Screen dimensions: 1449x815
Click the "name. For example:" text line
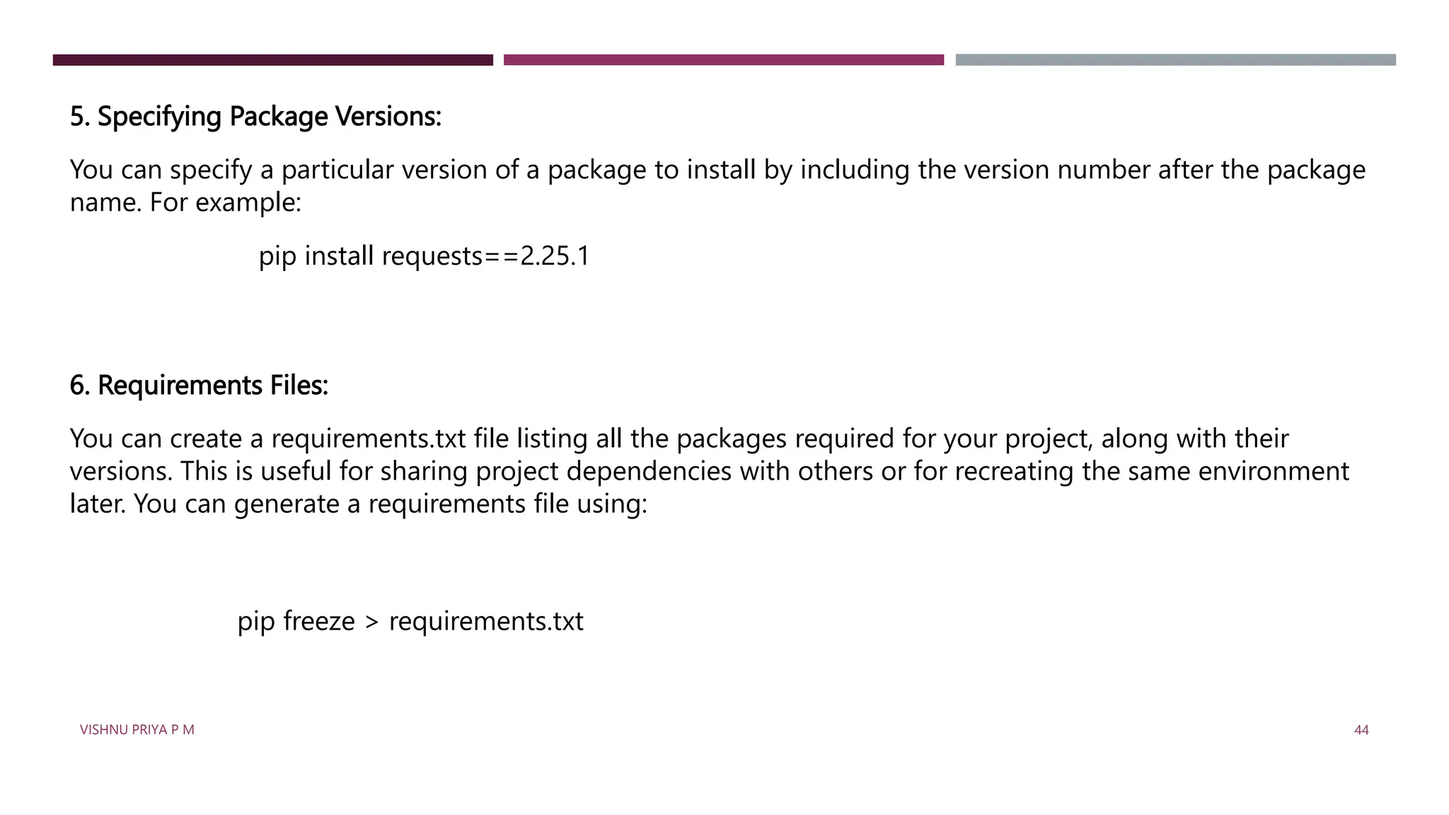tap(185, 202)
